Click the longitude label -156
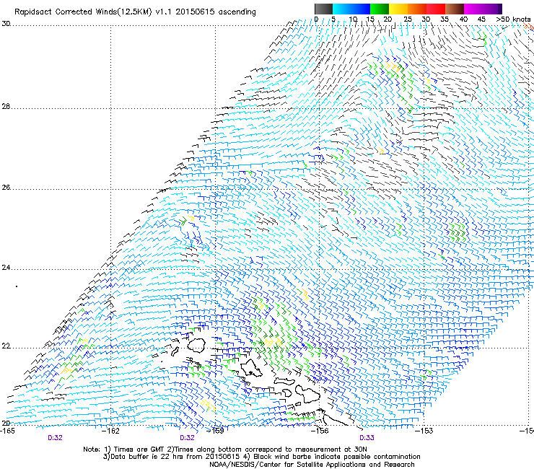 (x=320, y=431)
